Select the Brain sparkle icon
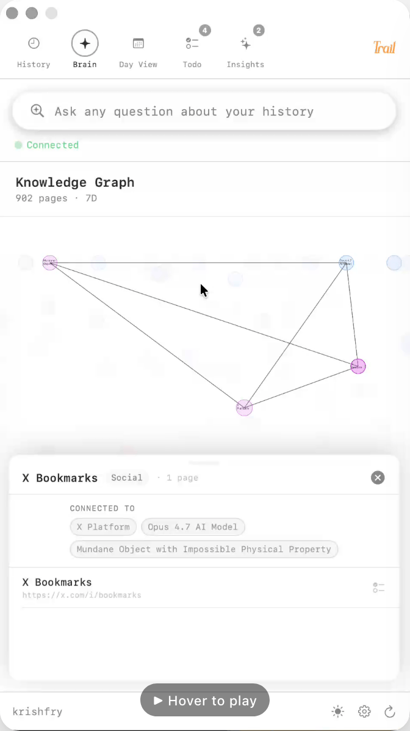The image size is (410, 731). click(x=85, y=43)
